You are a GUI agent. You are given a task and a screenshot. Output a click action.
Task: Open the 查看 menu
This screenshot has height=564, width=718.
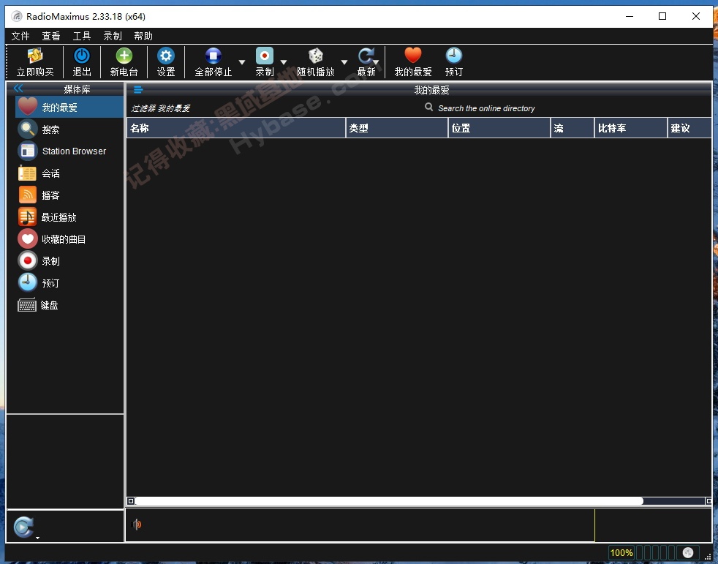click(x=51, y=36)
